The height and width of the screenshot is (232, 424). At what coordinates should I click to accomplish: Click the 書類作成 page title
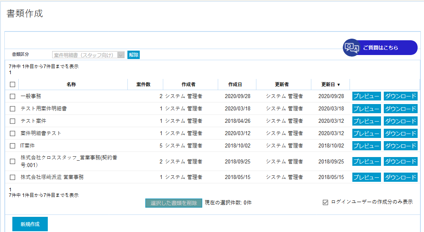click(25, 13)
